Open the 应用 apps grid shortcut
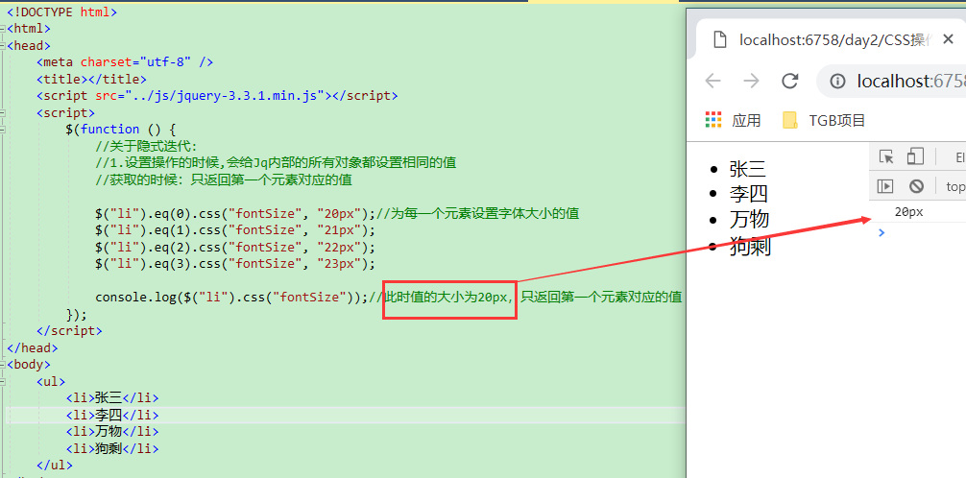The height and width of the screenshot is (478, 966). coord(733,120)
